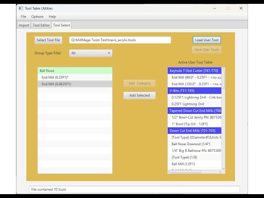
Task: Select {Tool Type} (1/8) row
Action: point(195,157)
